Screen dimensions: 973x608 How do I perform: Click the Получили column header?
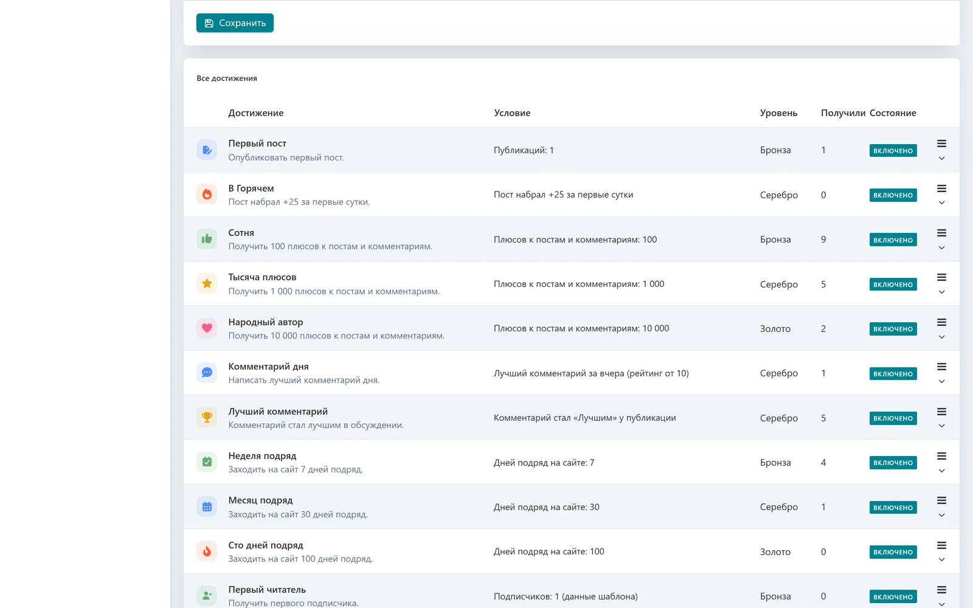click(843, 113)
